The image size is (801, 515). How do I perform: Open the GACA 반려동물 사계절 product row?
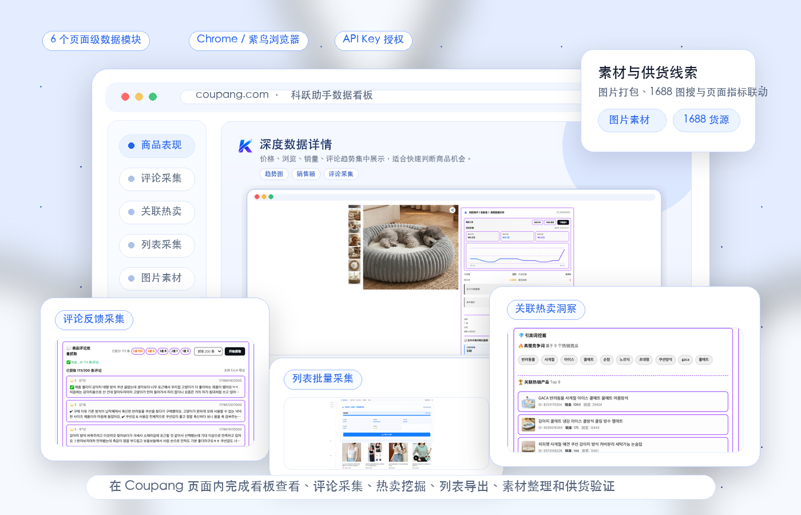623,402
